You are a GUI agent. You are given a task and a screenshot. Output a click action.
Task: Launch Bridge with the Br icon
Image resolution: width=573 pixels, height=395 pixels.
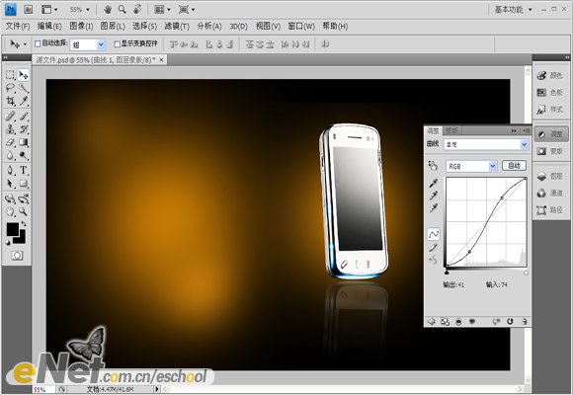(28, 10)
